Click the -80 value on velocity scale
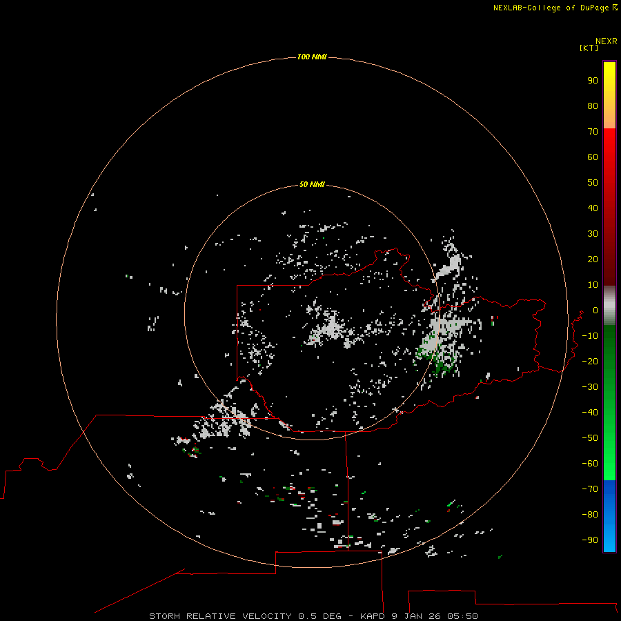 tap(590, 515)
